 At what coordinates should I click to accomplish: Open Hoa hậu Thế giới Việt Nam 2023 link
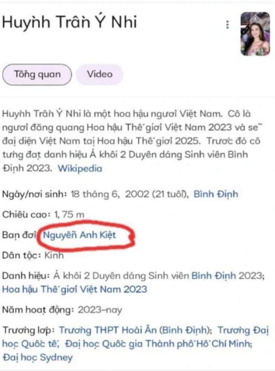74,289
